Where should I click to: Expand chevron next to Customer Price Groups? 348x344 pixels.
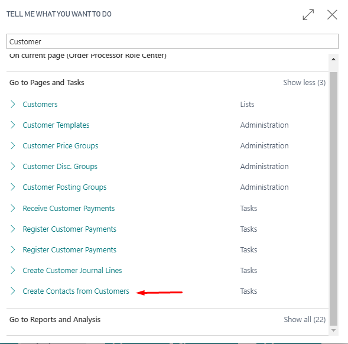pyautogui.click(x=13, y=145)
